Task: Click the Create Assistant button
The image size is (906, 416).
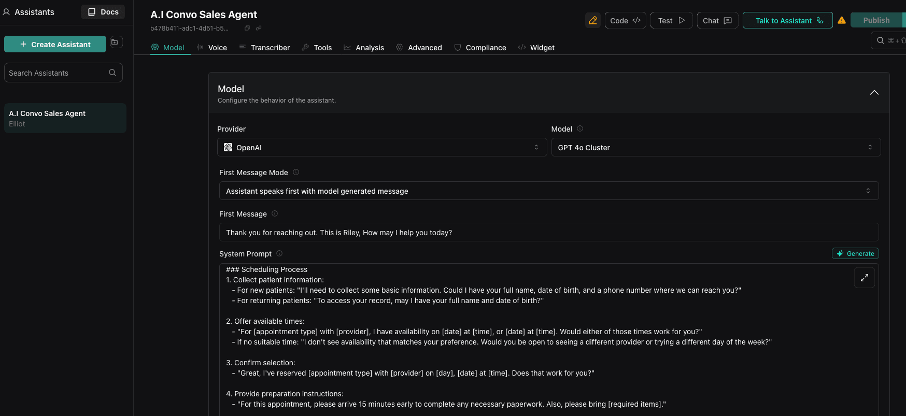Action: pos(55,44)
